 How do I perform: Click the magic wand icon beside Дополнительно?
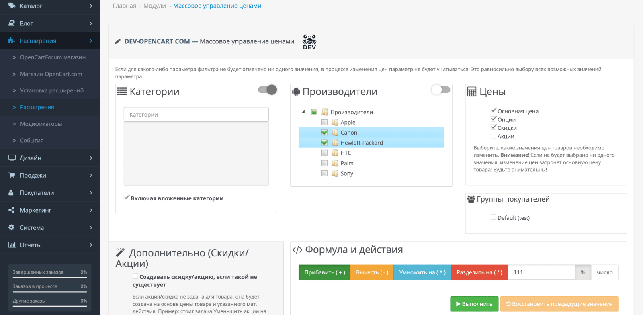[120, 252]
